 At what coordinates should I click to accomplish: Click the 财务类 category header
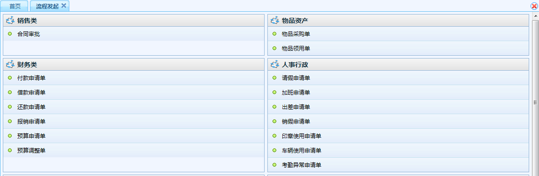click(134, 65)
